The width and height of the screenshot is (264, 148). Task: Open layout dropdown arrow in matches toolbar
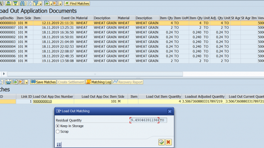point(26,82)
